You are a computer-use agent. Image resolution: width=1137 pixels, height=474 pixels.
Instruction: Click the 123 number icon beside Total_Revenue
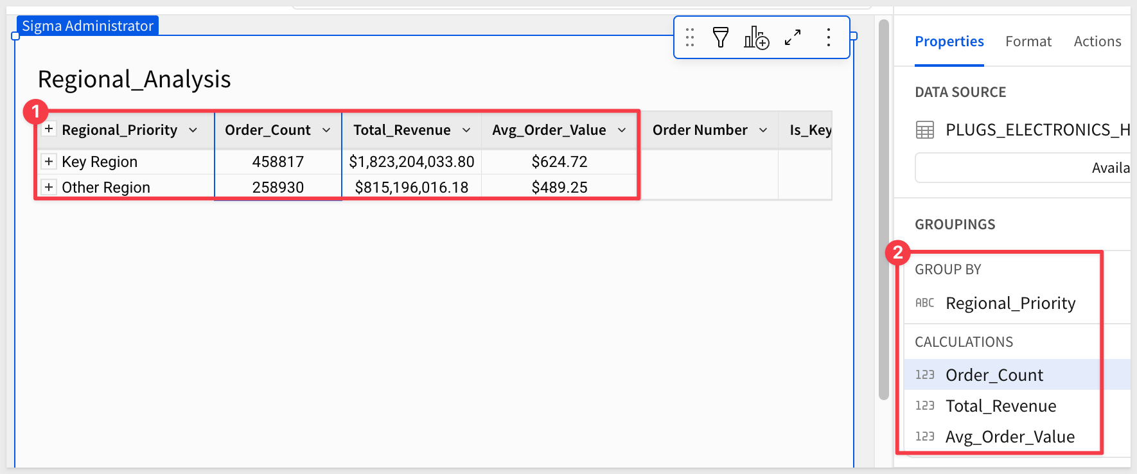(x=924, y=406)
